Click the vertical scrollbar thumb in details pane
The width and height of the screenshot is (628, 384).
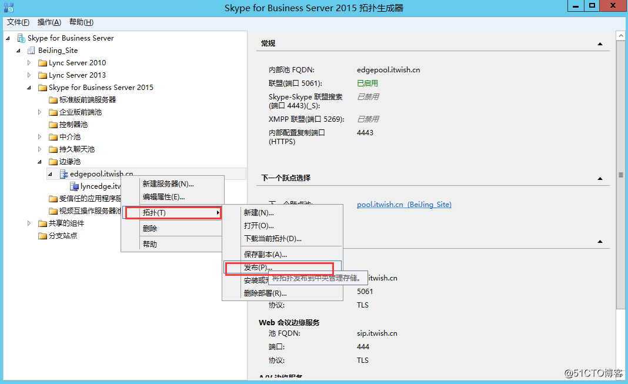(x=621, y=175)
